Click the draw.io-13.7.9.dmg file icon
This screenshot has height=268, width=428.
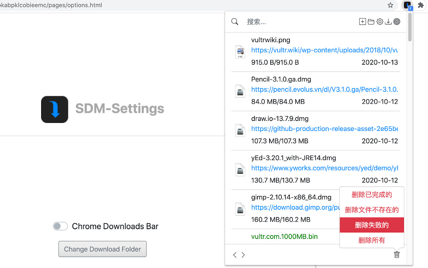click(240, 130)
